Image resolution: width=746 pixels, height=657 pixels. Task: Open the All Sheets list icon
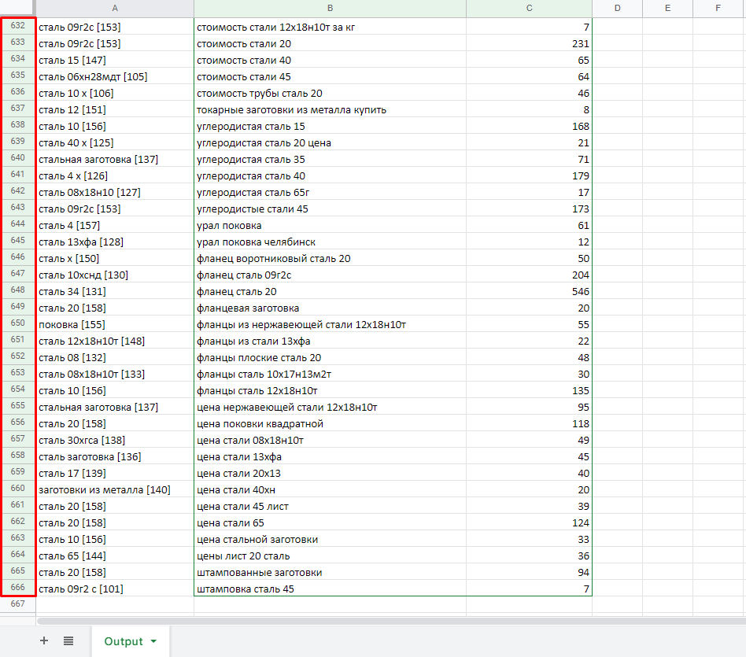click(x=68, y=640)
